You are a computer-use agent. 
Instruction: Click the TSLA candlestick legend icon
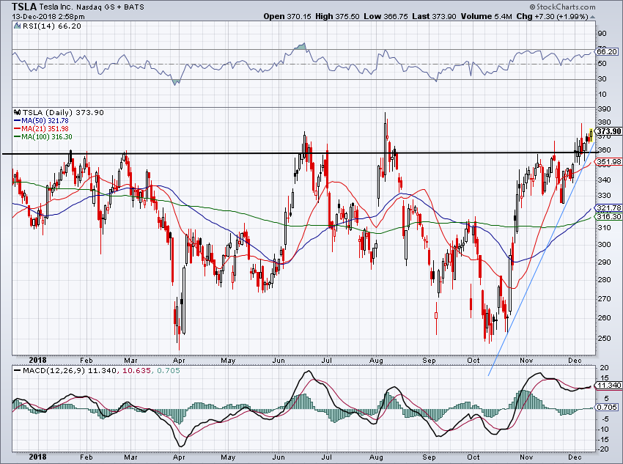(x=18, y=112)
